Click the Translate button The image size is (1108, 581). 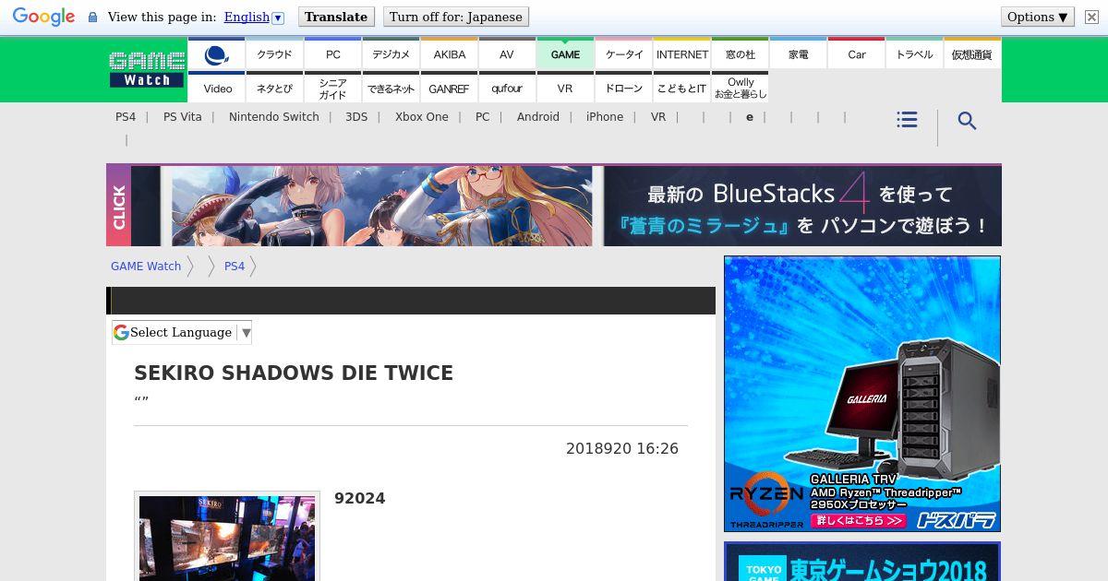click(336, 17)
